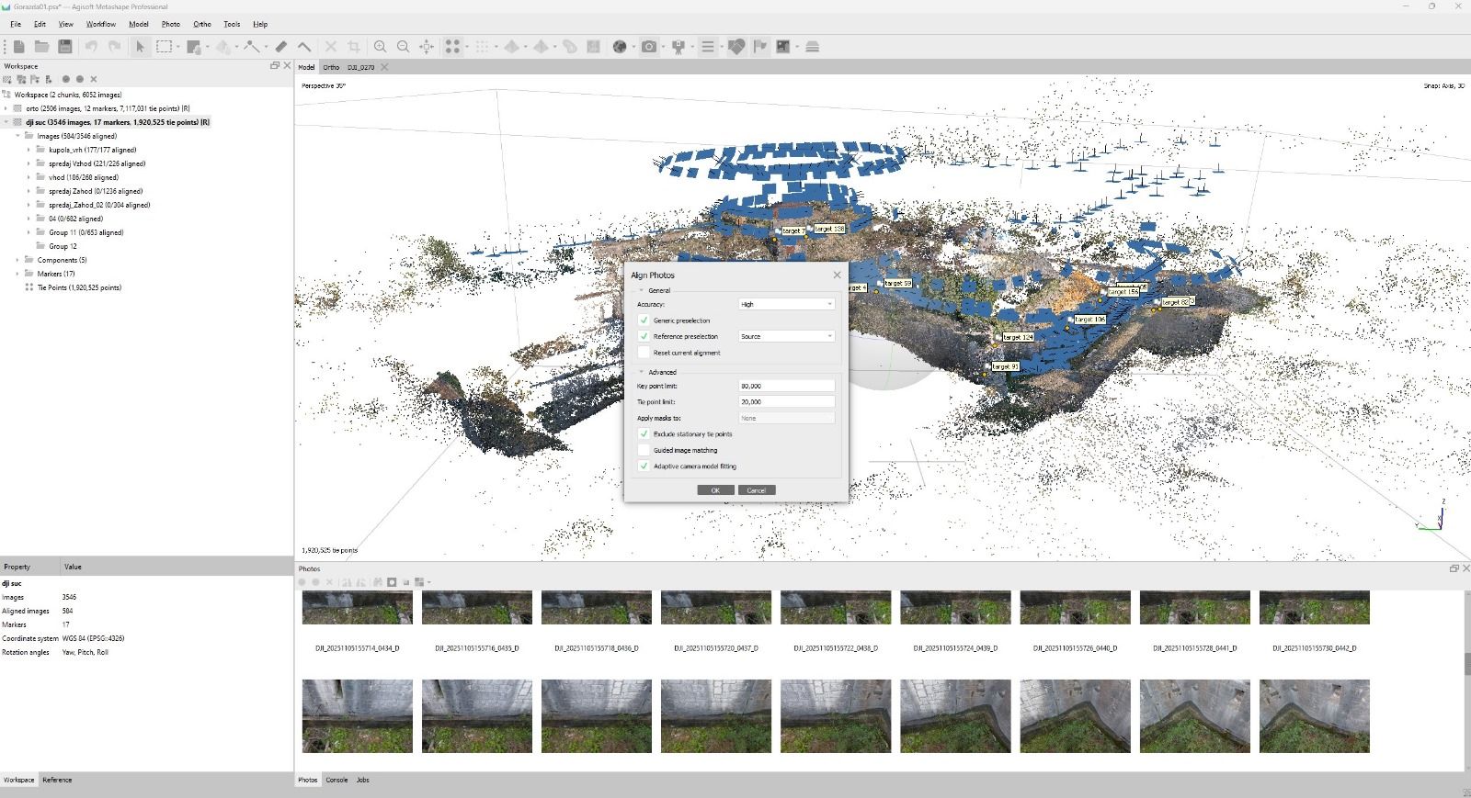Click the zoom out magnifier icon

[x=403, y=47]
